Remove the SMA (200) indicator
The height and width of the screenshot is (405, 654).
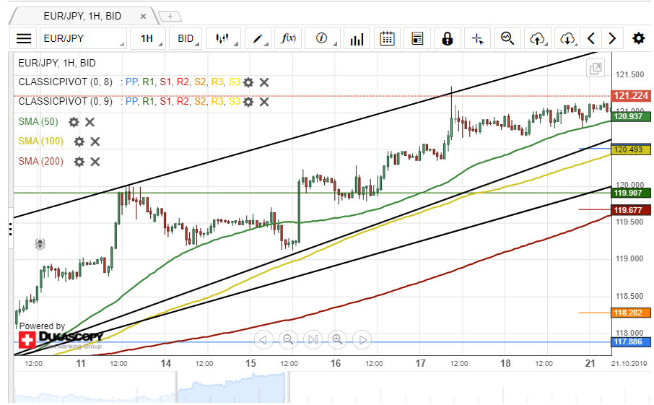[x=95, y=162]
